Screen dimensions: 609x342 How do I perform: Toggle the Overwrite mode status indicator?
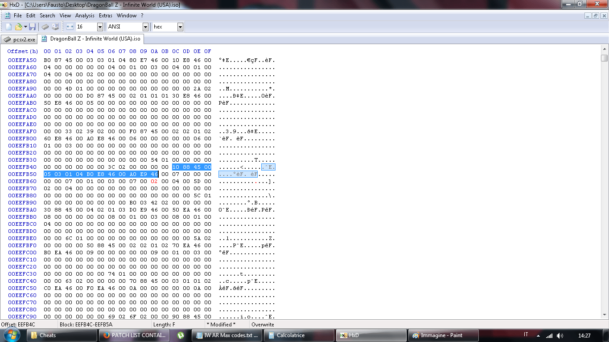pos(263,325)
